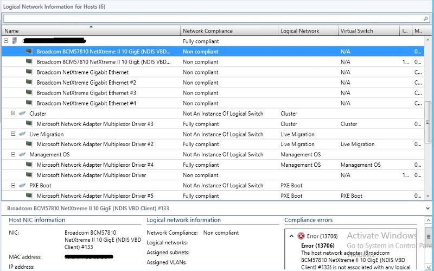This screenshot has width=434, height=271.
Task: Select the Live Migration group row name
Action: click(47, 134)
